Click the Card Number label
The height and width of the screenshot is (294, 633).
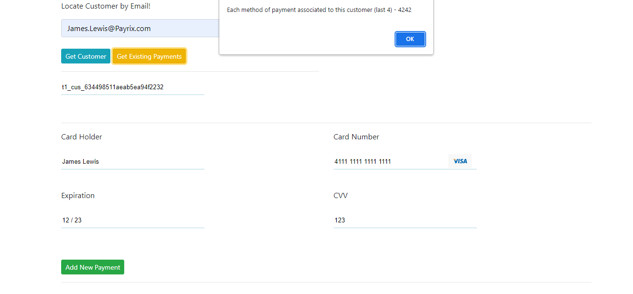click(x=356, y=137)
